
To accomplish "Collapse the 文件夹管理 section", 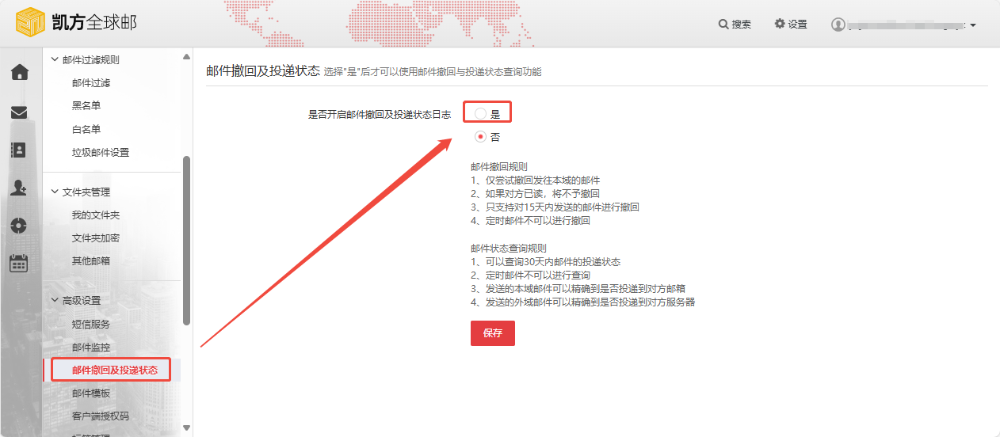I will [80, 192].
